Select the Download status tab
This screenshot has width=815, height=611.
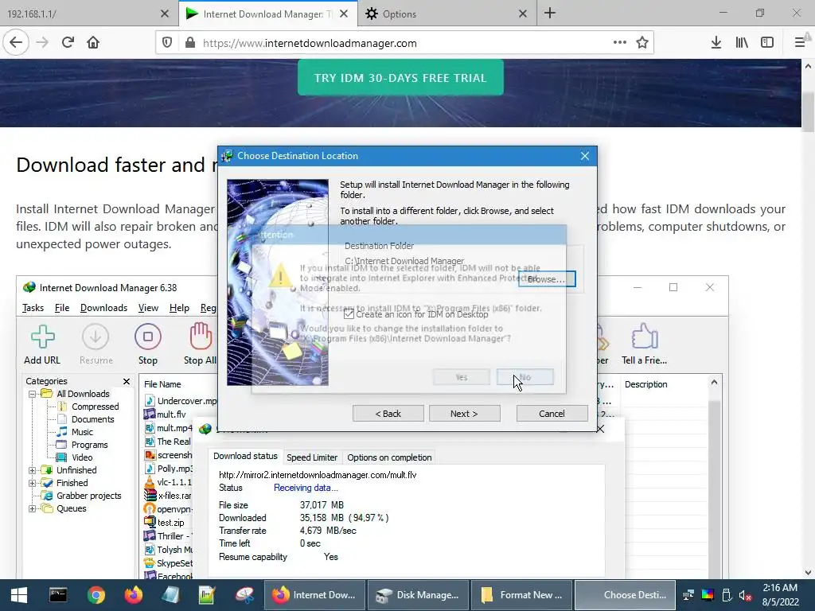245,456
